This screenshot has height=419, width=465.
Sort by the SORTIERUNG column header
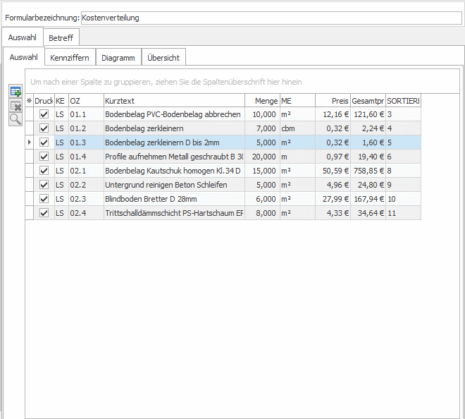[403, 101]
